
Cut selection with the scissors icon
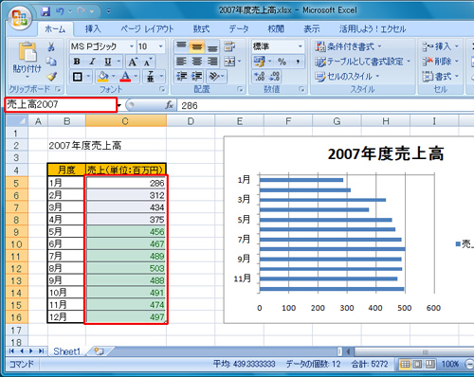tap(51, 47)
